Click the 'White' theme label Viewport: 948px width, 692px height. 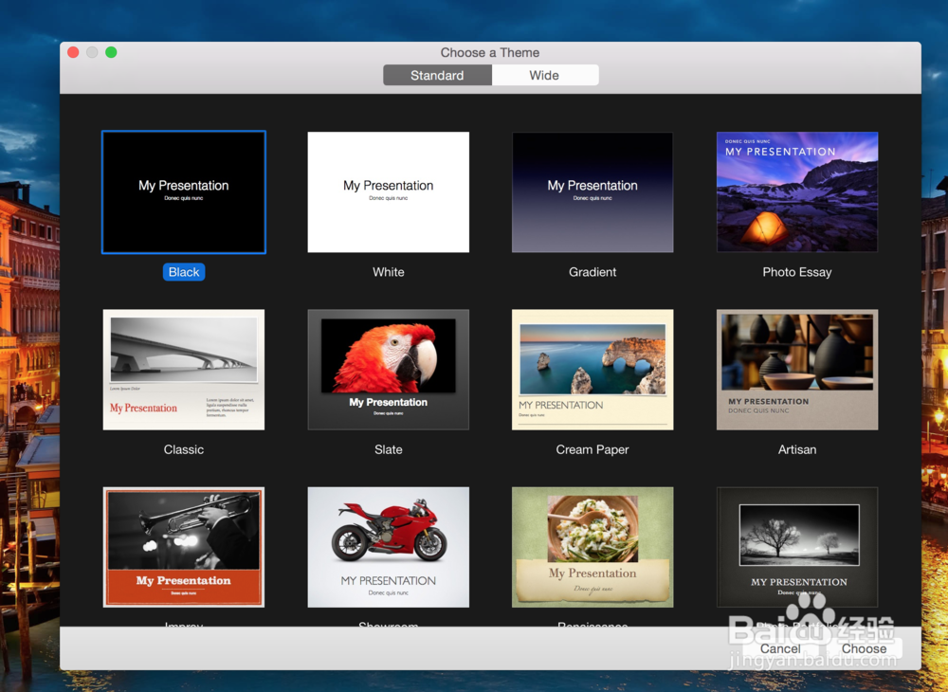click(x=388, y=272)
